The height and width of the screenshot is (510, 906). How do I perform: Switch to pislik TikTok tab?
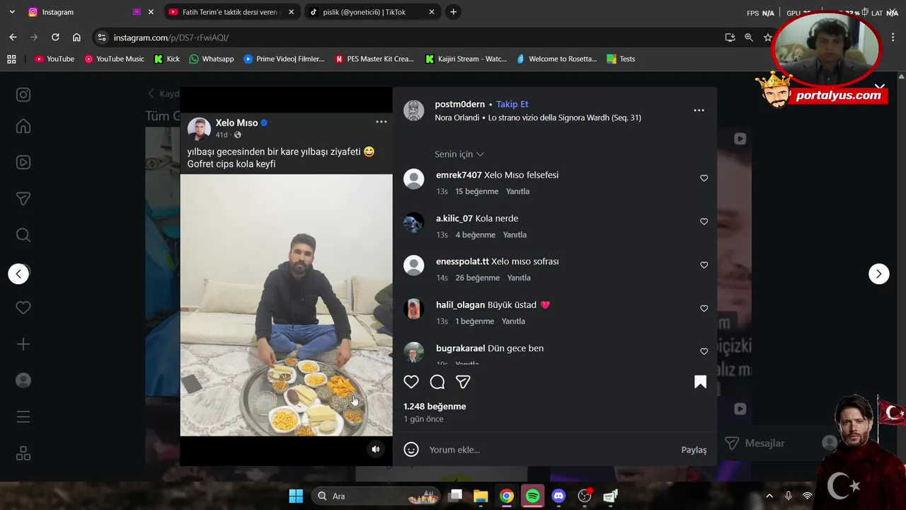[x=372, y=12]
